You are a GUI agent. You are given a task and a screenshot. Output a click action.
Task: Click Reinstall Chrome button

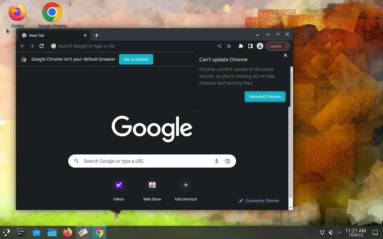point(265,96)
